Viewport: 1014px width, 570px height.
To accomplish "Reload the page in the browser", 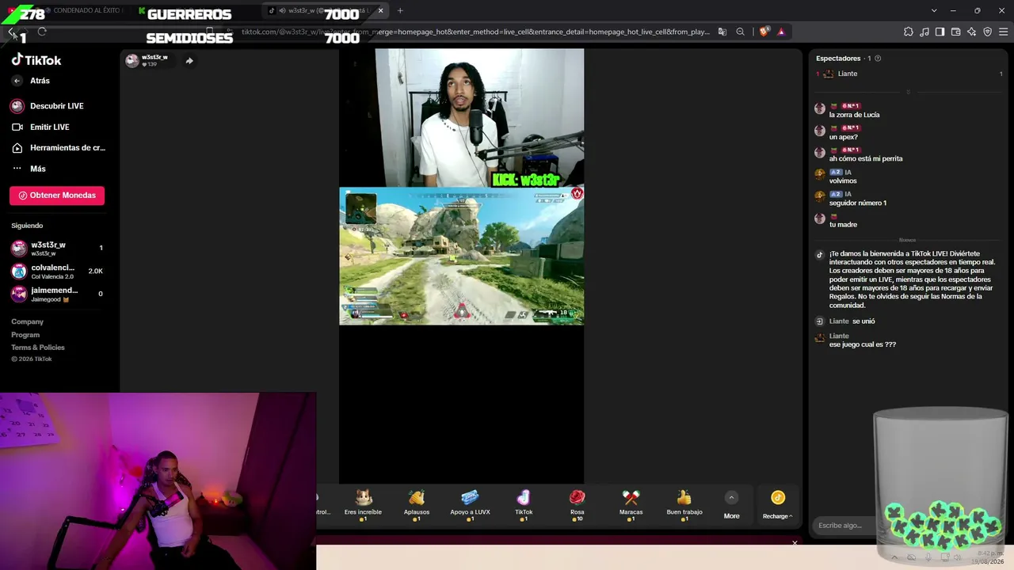I will click(x=42, y=32).
